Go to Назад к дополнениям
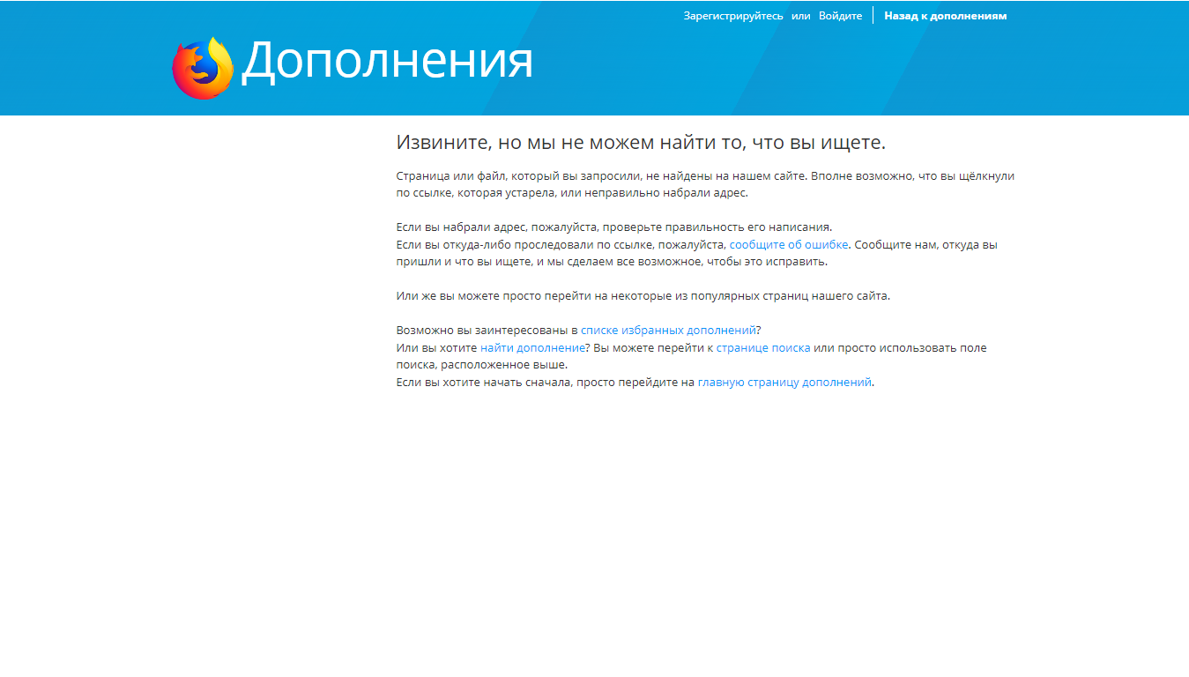The width and height of the screenshot is (1189, 677). click(x=945, y=16)
